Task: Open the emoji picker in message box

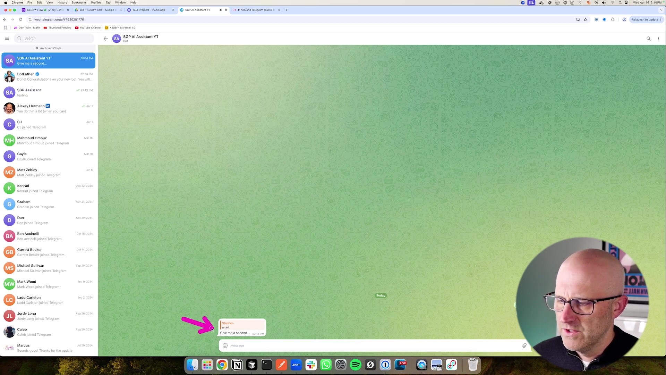Action: coord(225,345)
